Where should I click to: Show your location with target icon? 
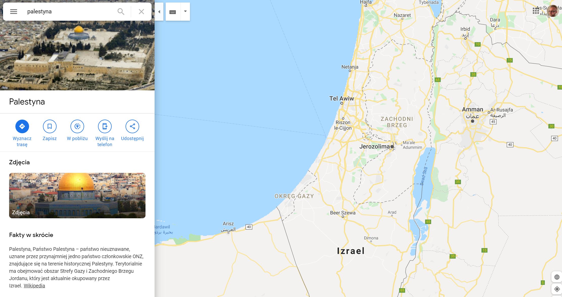coord(557,289)
